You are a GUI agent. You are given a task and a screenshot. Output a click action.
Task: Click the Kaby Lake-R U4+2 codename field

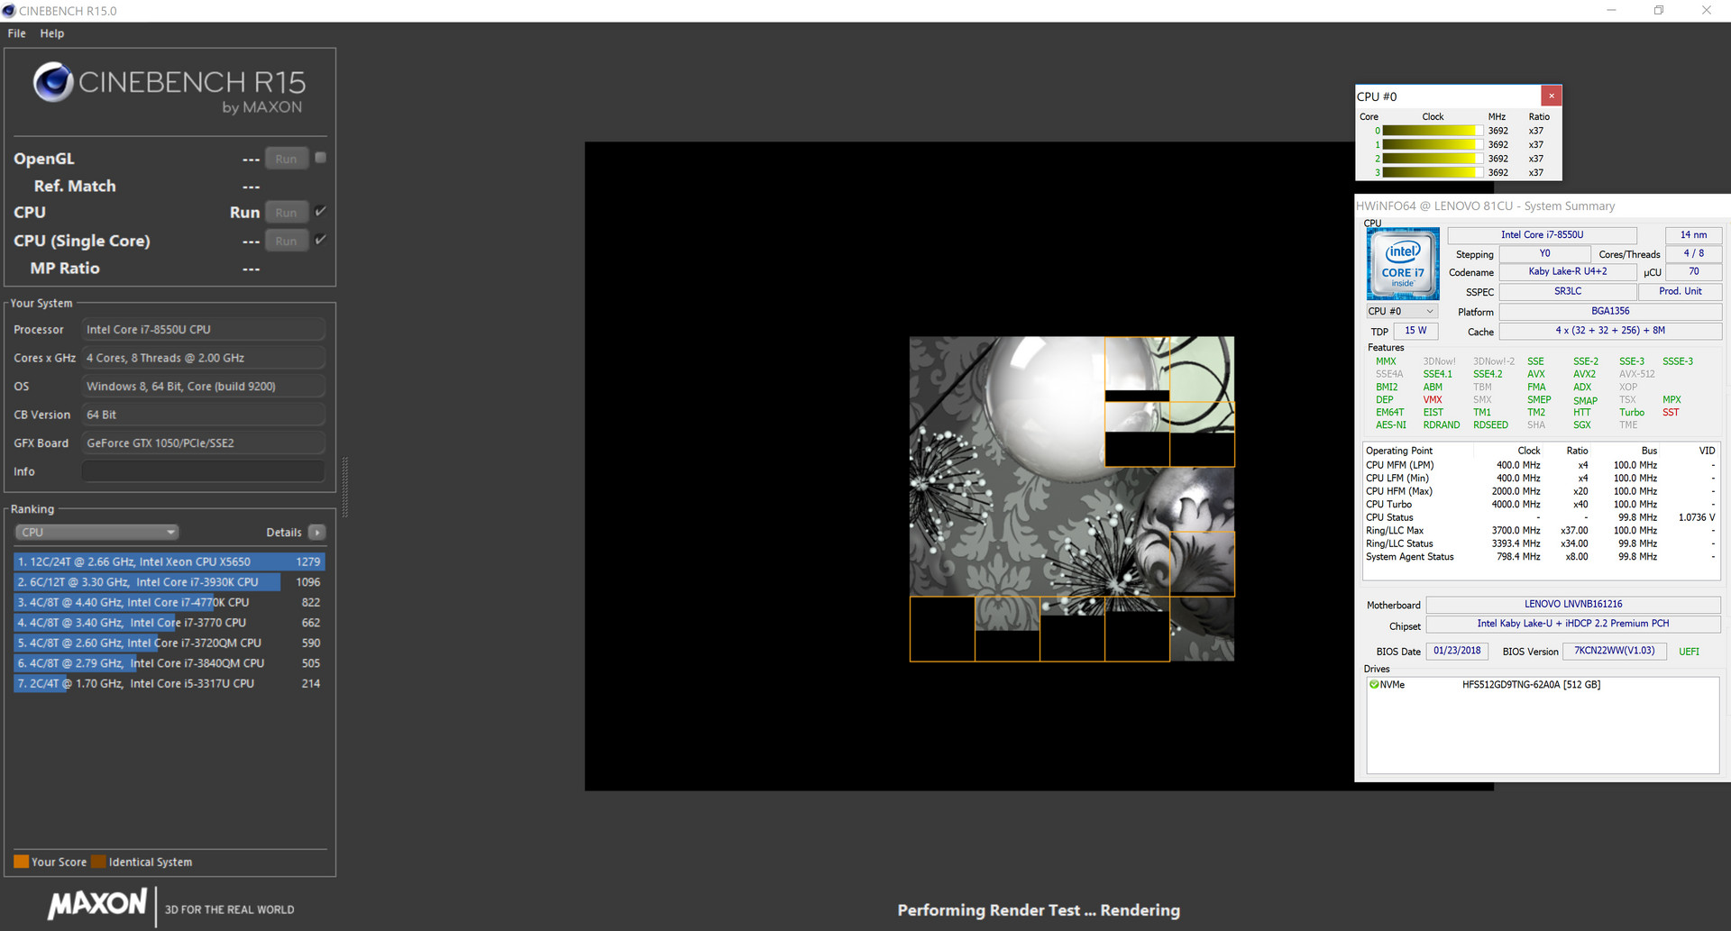click(x=1567, y=272)
